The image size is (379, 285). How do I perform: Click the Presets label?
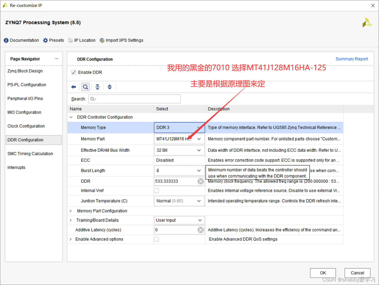click(x=57, y=40)
